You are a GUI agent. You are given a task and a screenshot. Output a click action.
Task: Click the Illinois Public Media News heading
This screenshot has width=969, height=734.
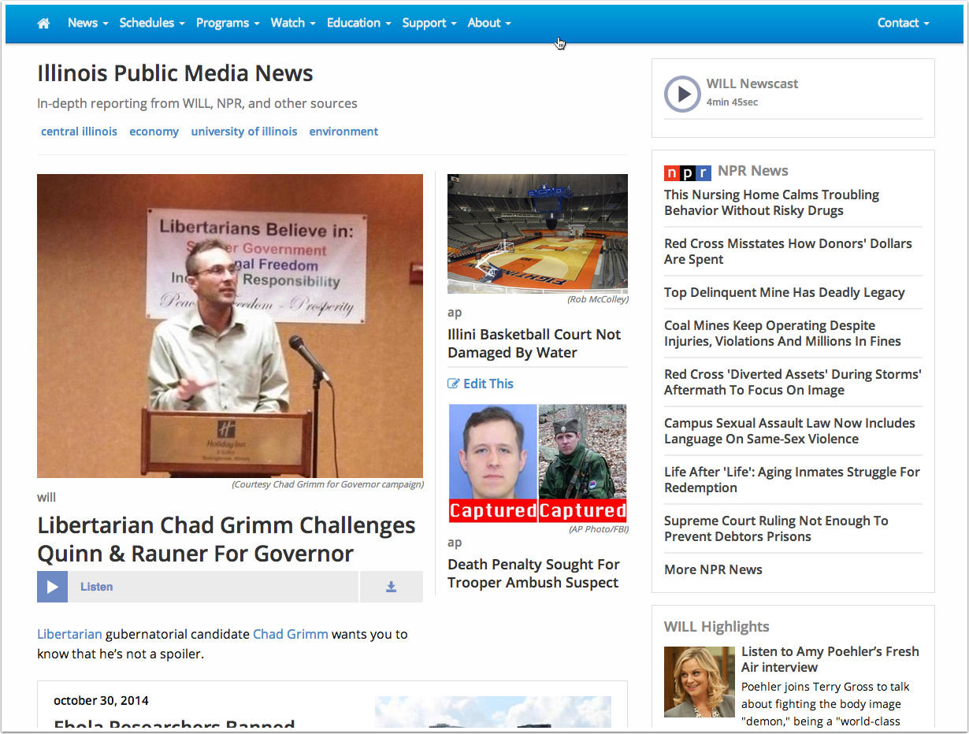point(175,73)
